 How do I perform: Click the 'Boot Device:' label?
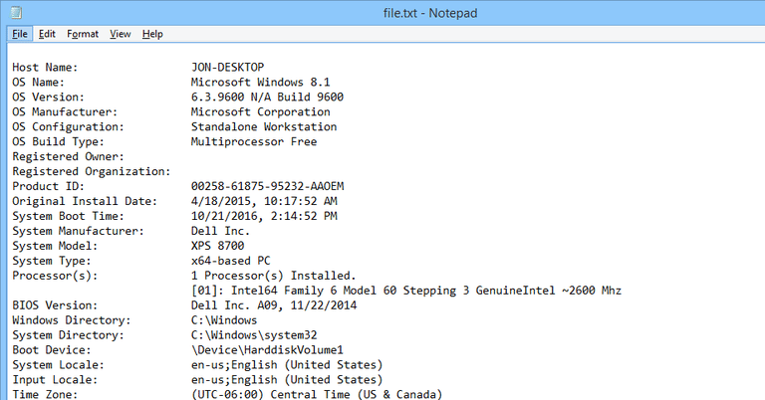(x=51, y=350)
